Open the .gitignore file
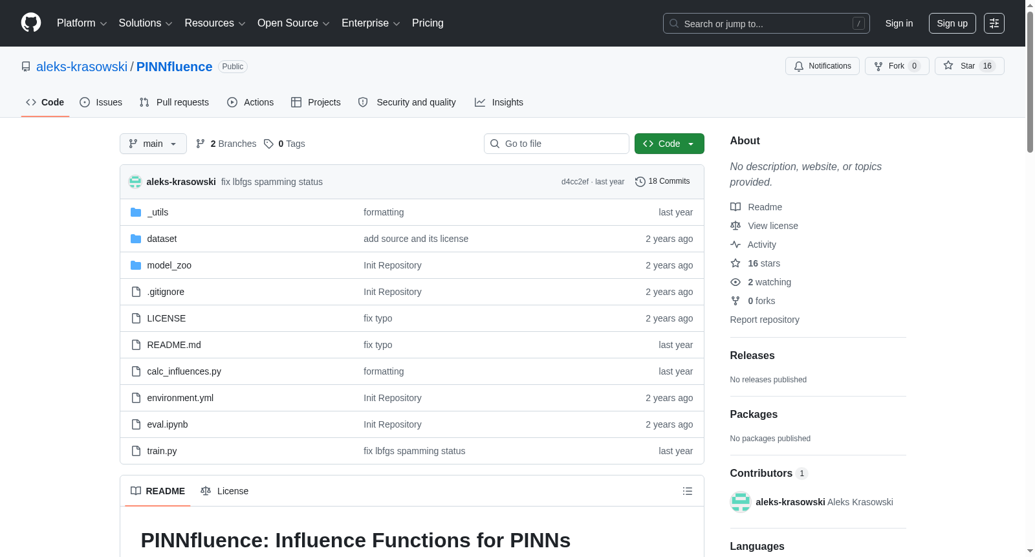Image resolution: width=1035 pixels, height=557 pixels. pyautogui.click(x=166, y=292)
